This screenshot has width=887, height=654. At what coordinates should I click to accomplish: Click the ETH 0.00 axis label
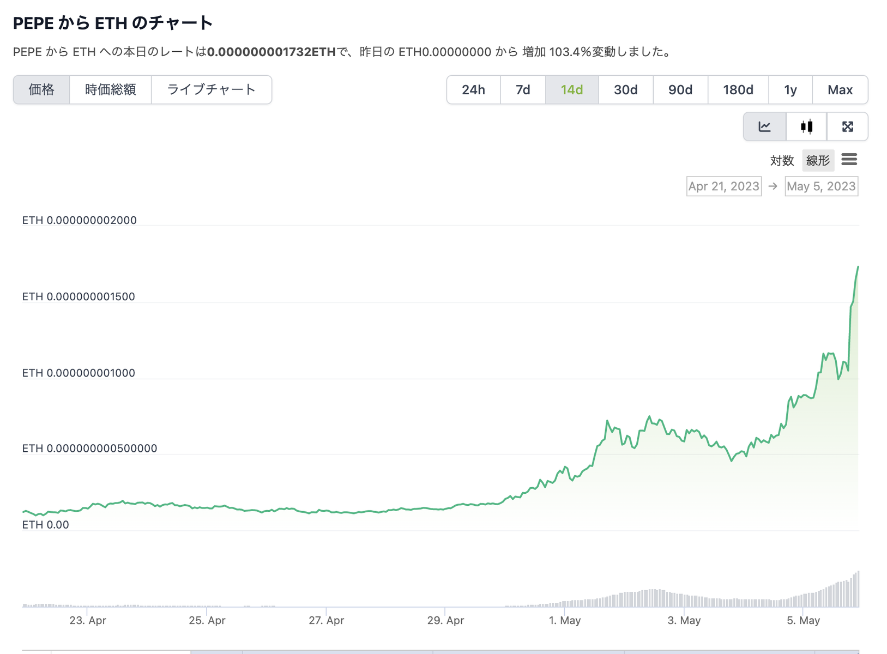45,525
